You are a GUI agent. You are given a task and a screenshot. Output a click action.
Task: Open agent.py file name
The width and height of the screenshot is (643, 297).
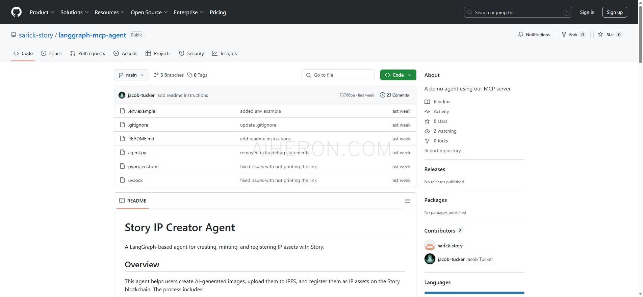[x=137, y=153]
